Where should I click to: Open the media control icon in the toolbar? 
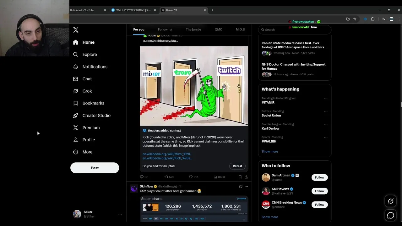[384, 19]
